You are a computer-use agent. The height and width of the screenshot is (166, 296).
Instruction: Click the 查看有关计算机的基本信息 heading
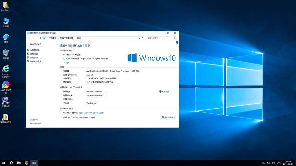pos(75,46)
